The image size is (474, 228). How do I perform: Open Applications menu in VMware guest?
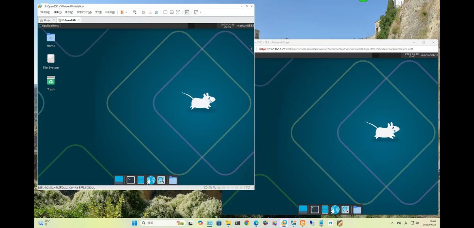49,26
